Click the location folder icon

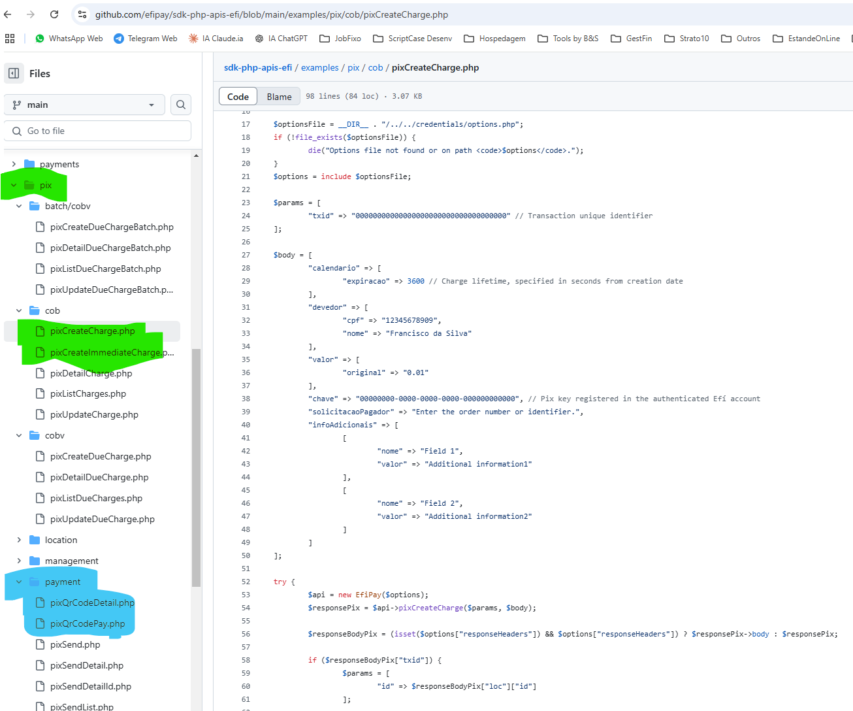tap(35, 540)
